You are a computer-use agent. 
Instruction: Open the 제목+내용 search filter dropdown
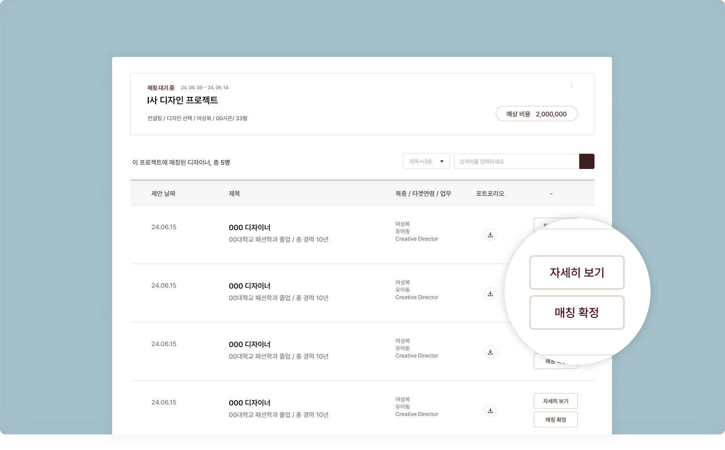coord(426,161)
